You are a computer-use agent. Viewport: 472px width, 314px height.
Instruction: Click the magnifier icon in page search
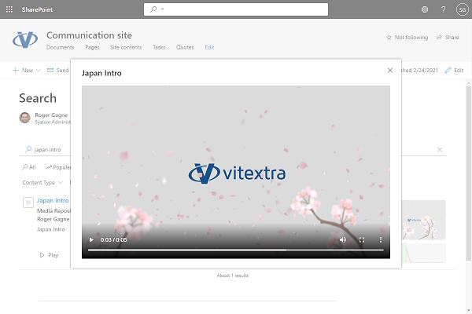pos(28,149)
